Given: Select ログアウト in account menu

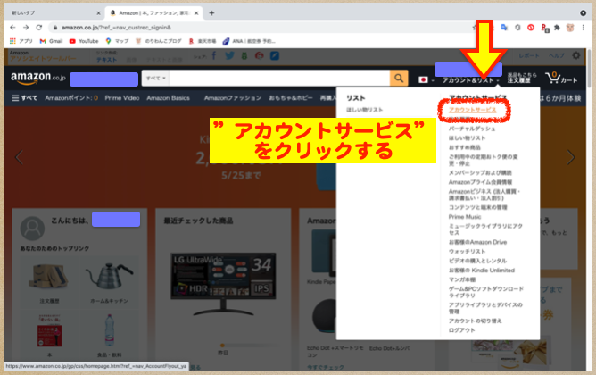Looking at the screenshot, I should pos(461,330).
